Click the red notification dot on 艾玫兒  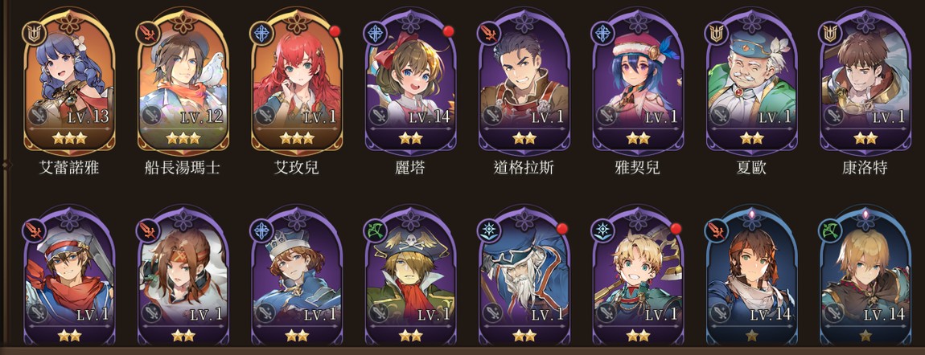335,31
